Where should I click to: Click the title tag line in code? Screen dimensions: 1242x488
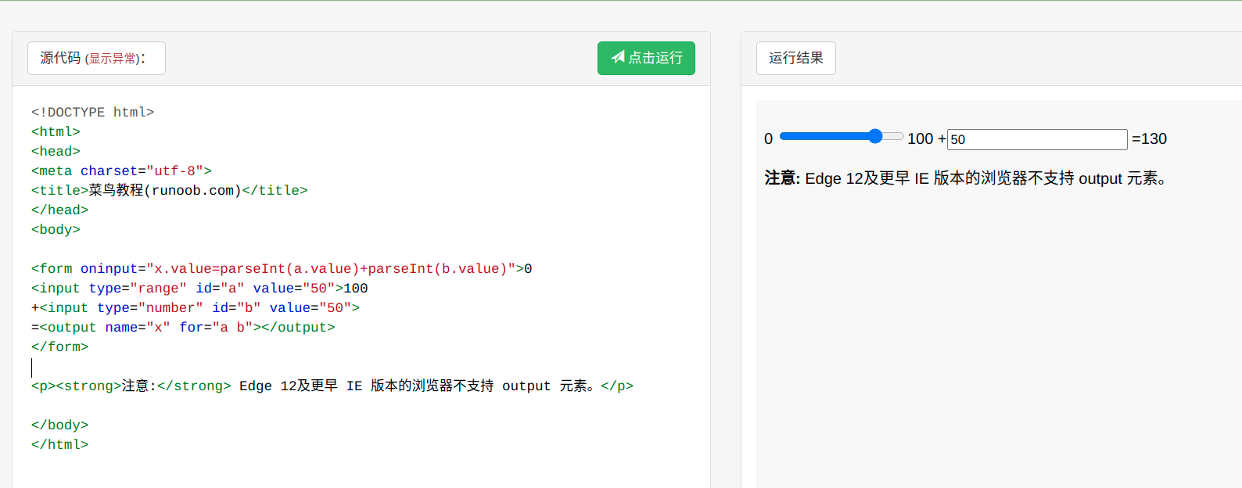coord(169,191)
